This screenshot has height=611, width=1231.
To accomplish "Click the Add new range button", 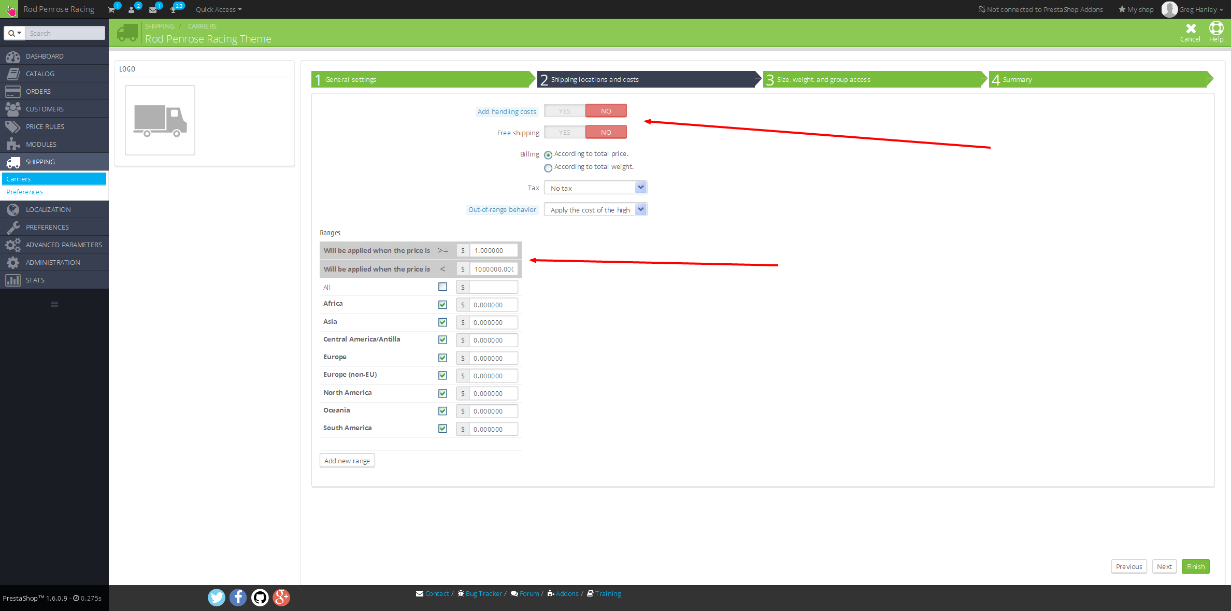I will click(x=347, y=461).
